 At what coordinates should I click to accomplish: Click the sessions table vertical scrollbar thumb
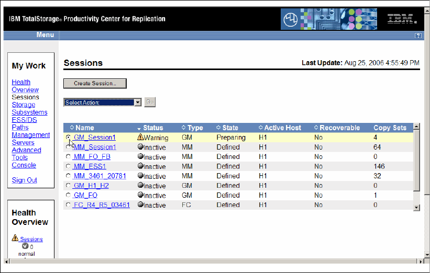pyautogui.click(x=416, y=161)
